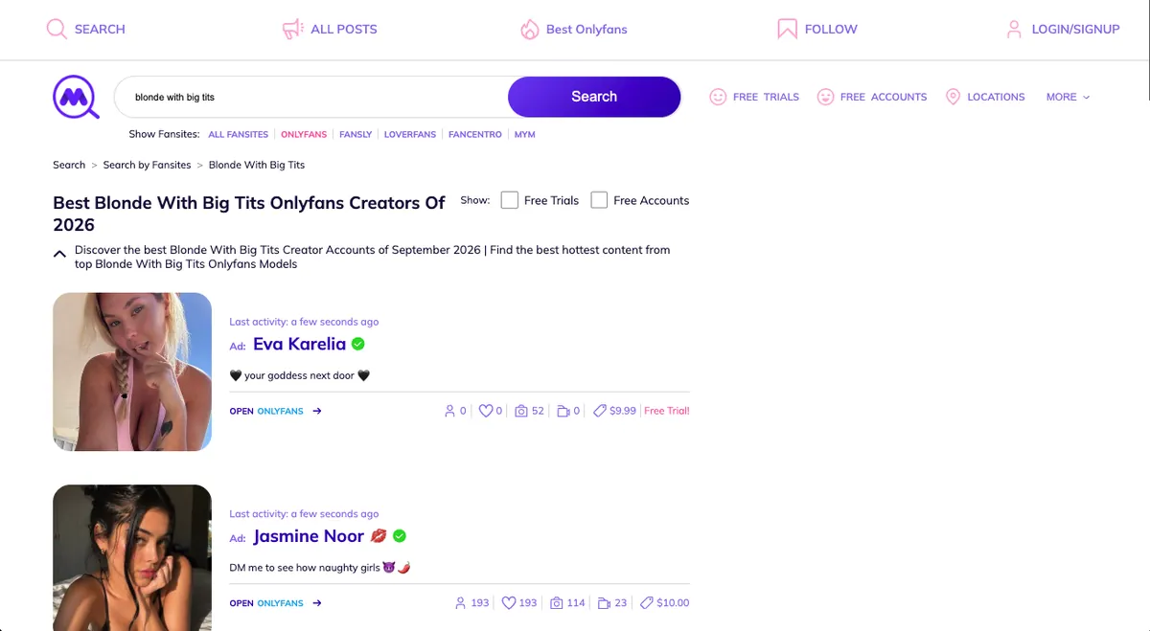Enable the Free Trials checkbox
The height and width of the screenshot is (631, 1150).
click(x=510, y=200)
